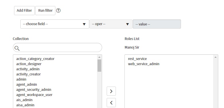Click Roles List scrollbar up arrow

(x=216, y=57)
